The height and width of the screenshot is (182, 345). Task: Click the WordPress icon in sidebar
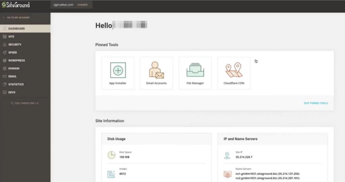click(x=5, y=61)
